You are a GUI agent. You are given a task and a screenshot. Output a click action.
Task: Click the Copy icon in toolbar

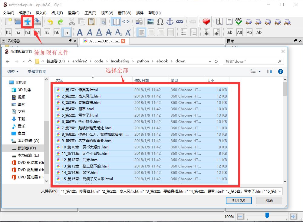pos(81,22)
